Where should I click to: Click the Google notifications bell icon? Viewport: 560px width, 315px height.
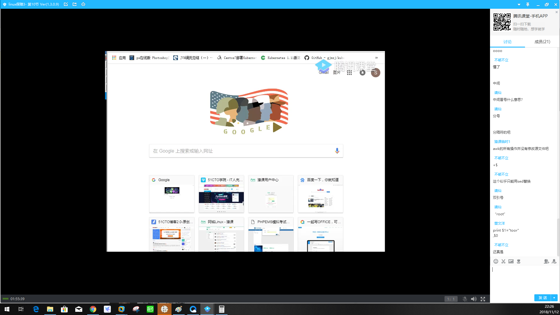click(x=362, y=73)
